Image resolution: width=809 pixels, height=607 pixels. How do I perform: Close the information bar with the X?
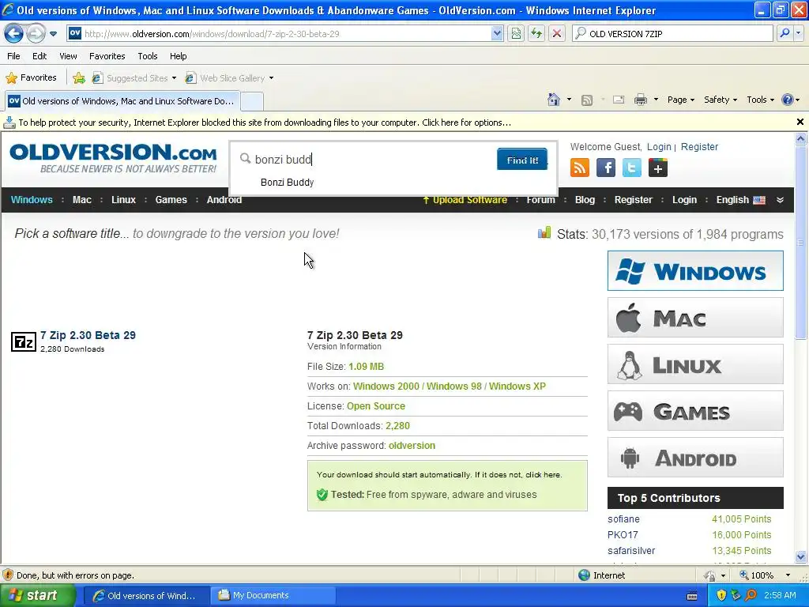click(800, 122)
